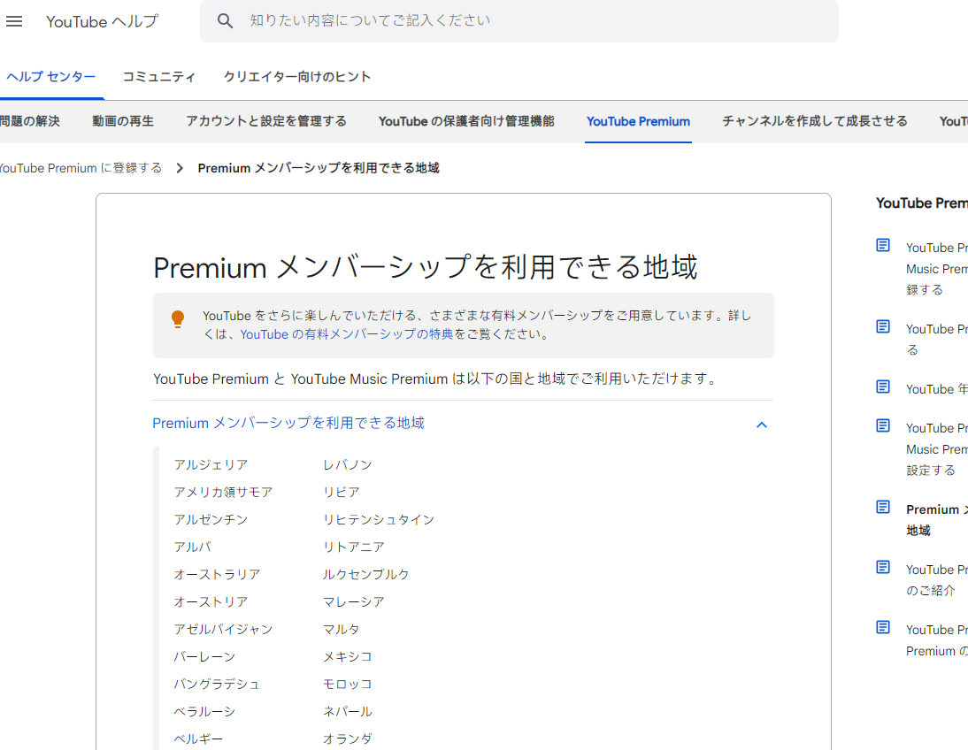Click the lightbulb icon in the notice box
Viewport: 968px width, 750px height.
coord(177,318)
